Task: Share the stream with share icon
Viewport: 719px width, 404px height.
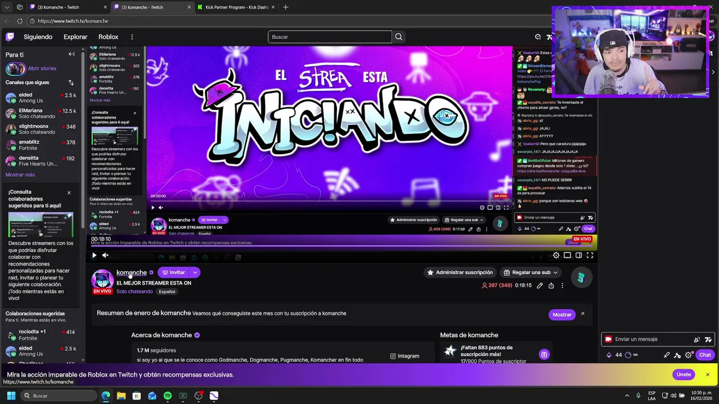Action: (x=551, y=286)
